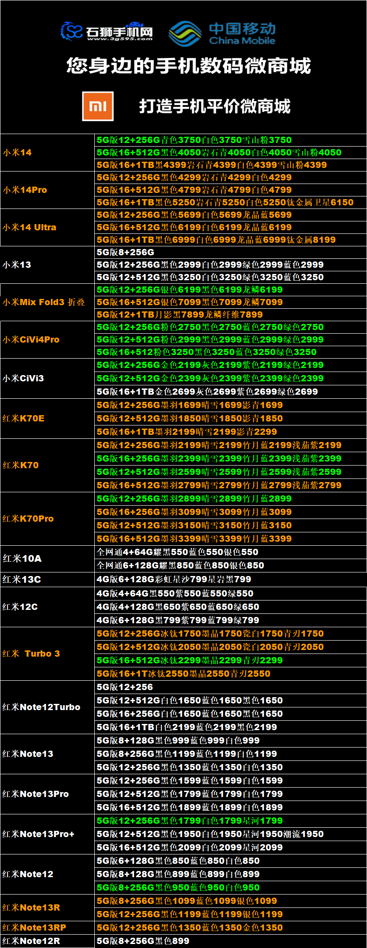Click the 打造手机平价微商城 slogan text
The image size is (367, 948).
coord(214,106)
